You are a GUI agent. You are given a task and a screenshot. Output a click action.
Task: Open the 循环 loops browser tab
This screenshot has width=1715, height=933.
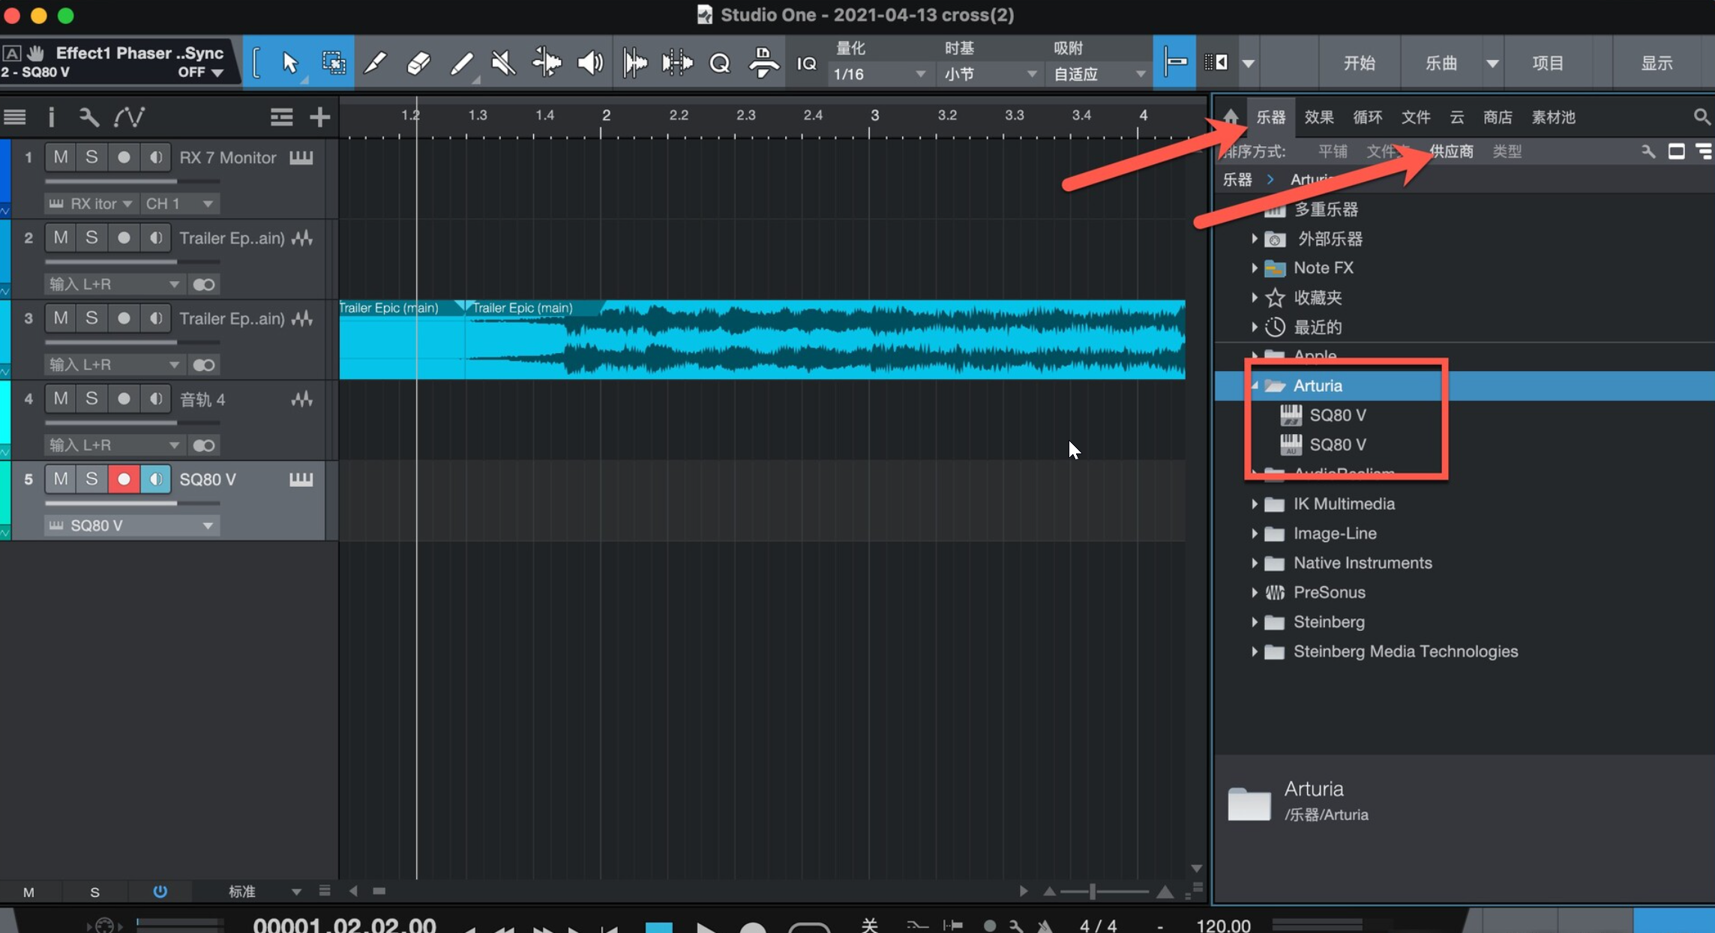(1367, 117)
